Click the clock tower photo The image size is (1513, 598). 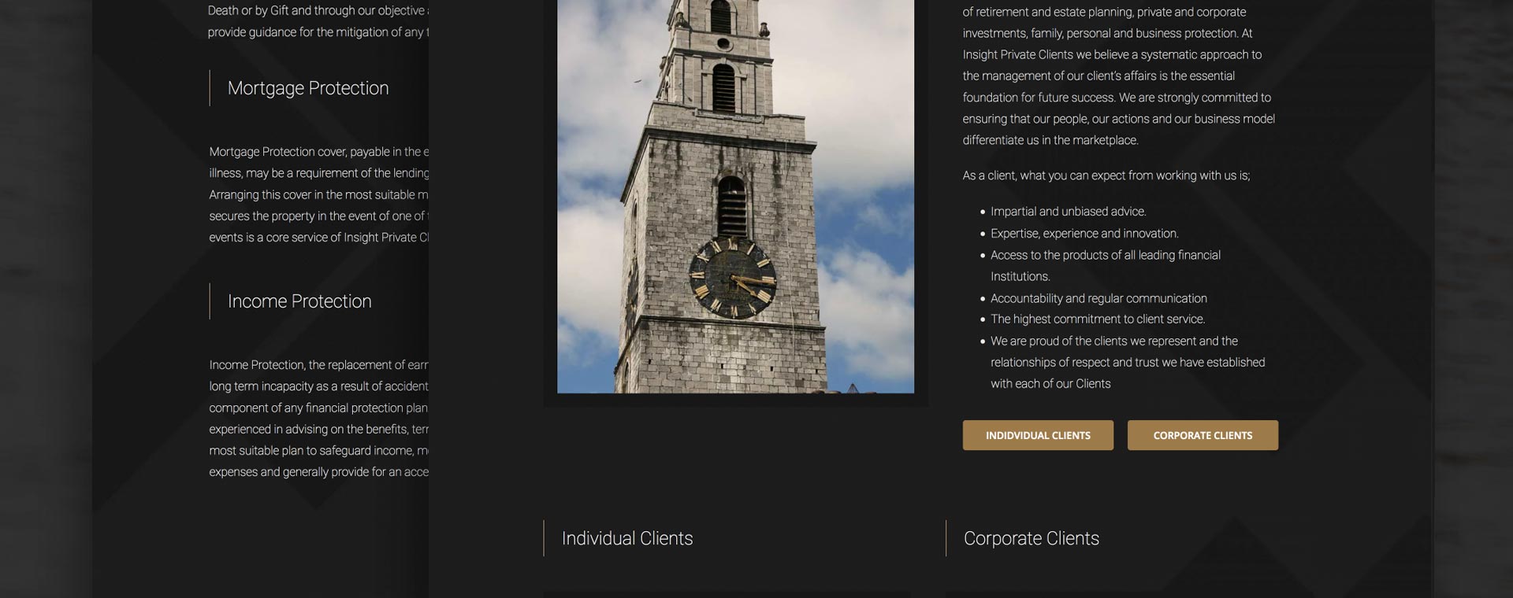click(x=735, y=196)
